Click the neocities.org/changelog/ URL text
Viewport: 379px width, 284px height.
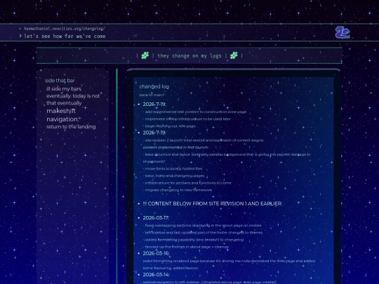[65, 29]
